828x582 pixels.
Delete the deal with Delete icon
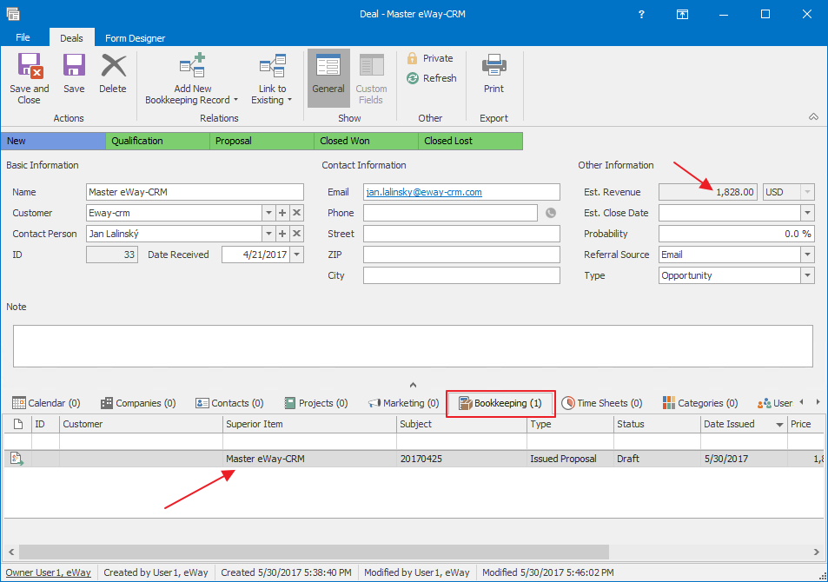[x=113, y=65]
